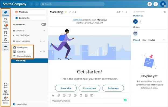Collapse the Favorites section
Image resolution: width=168 pixels, height=107 pixels.
tap(44, 31)
